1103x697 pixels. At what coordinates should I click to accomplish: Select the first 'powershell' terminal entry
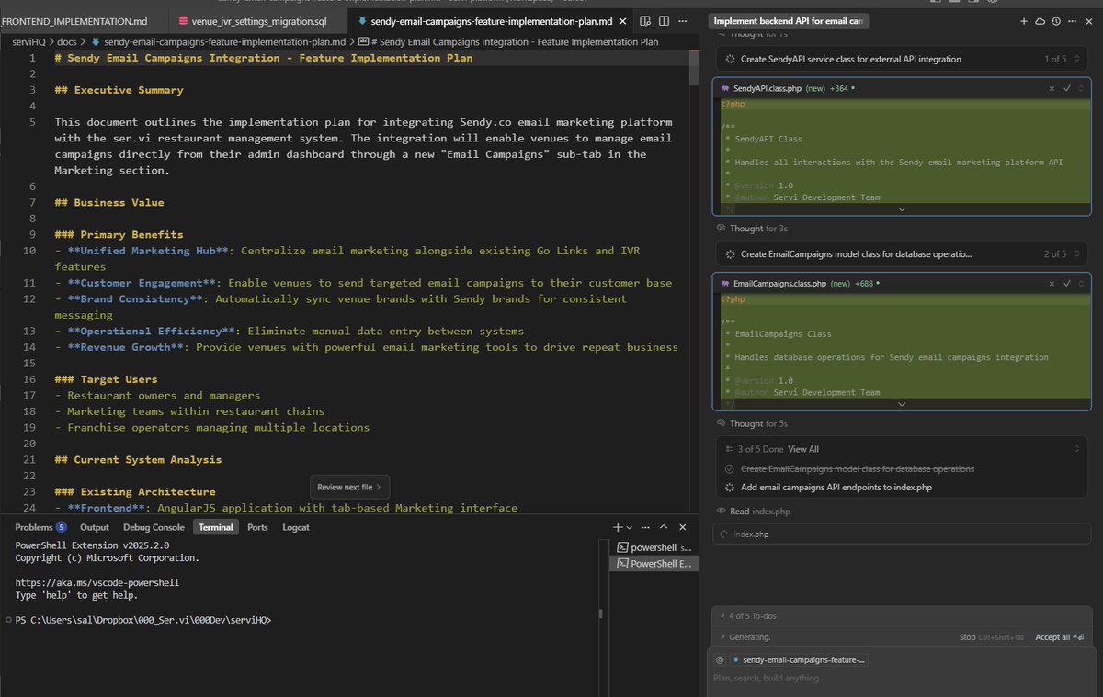click(654, 546)
